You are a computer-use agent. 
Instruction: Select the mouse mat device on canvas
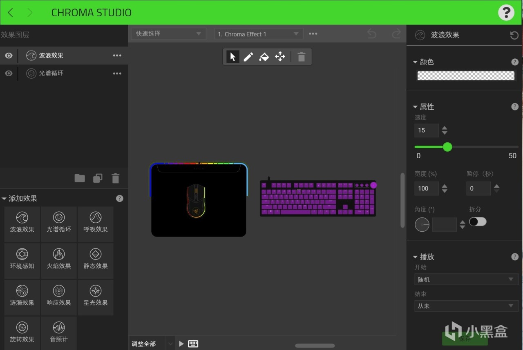point(199,199)
